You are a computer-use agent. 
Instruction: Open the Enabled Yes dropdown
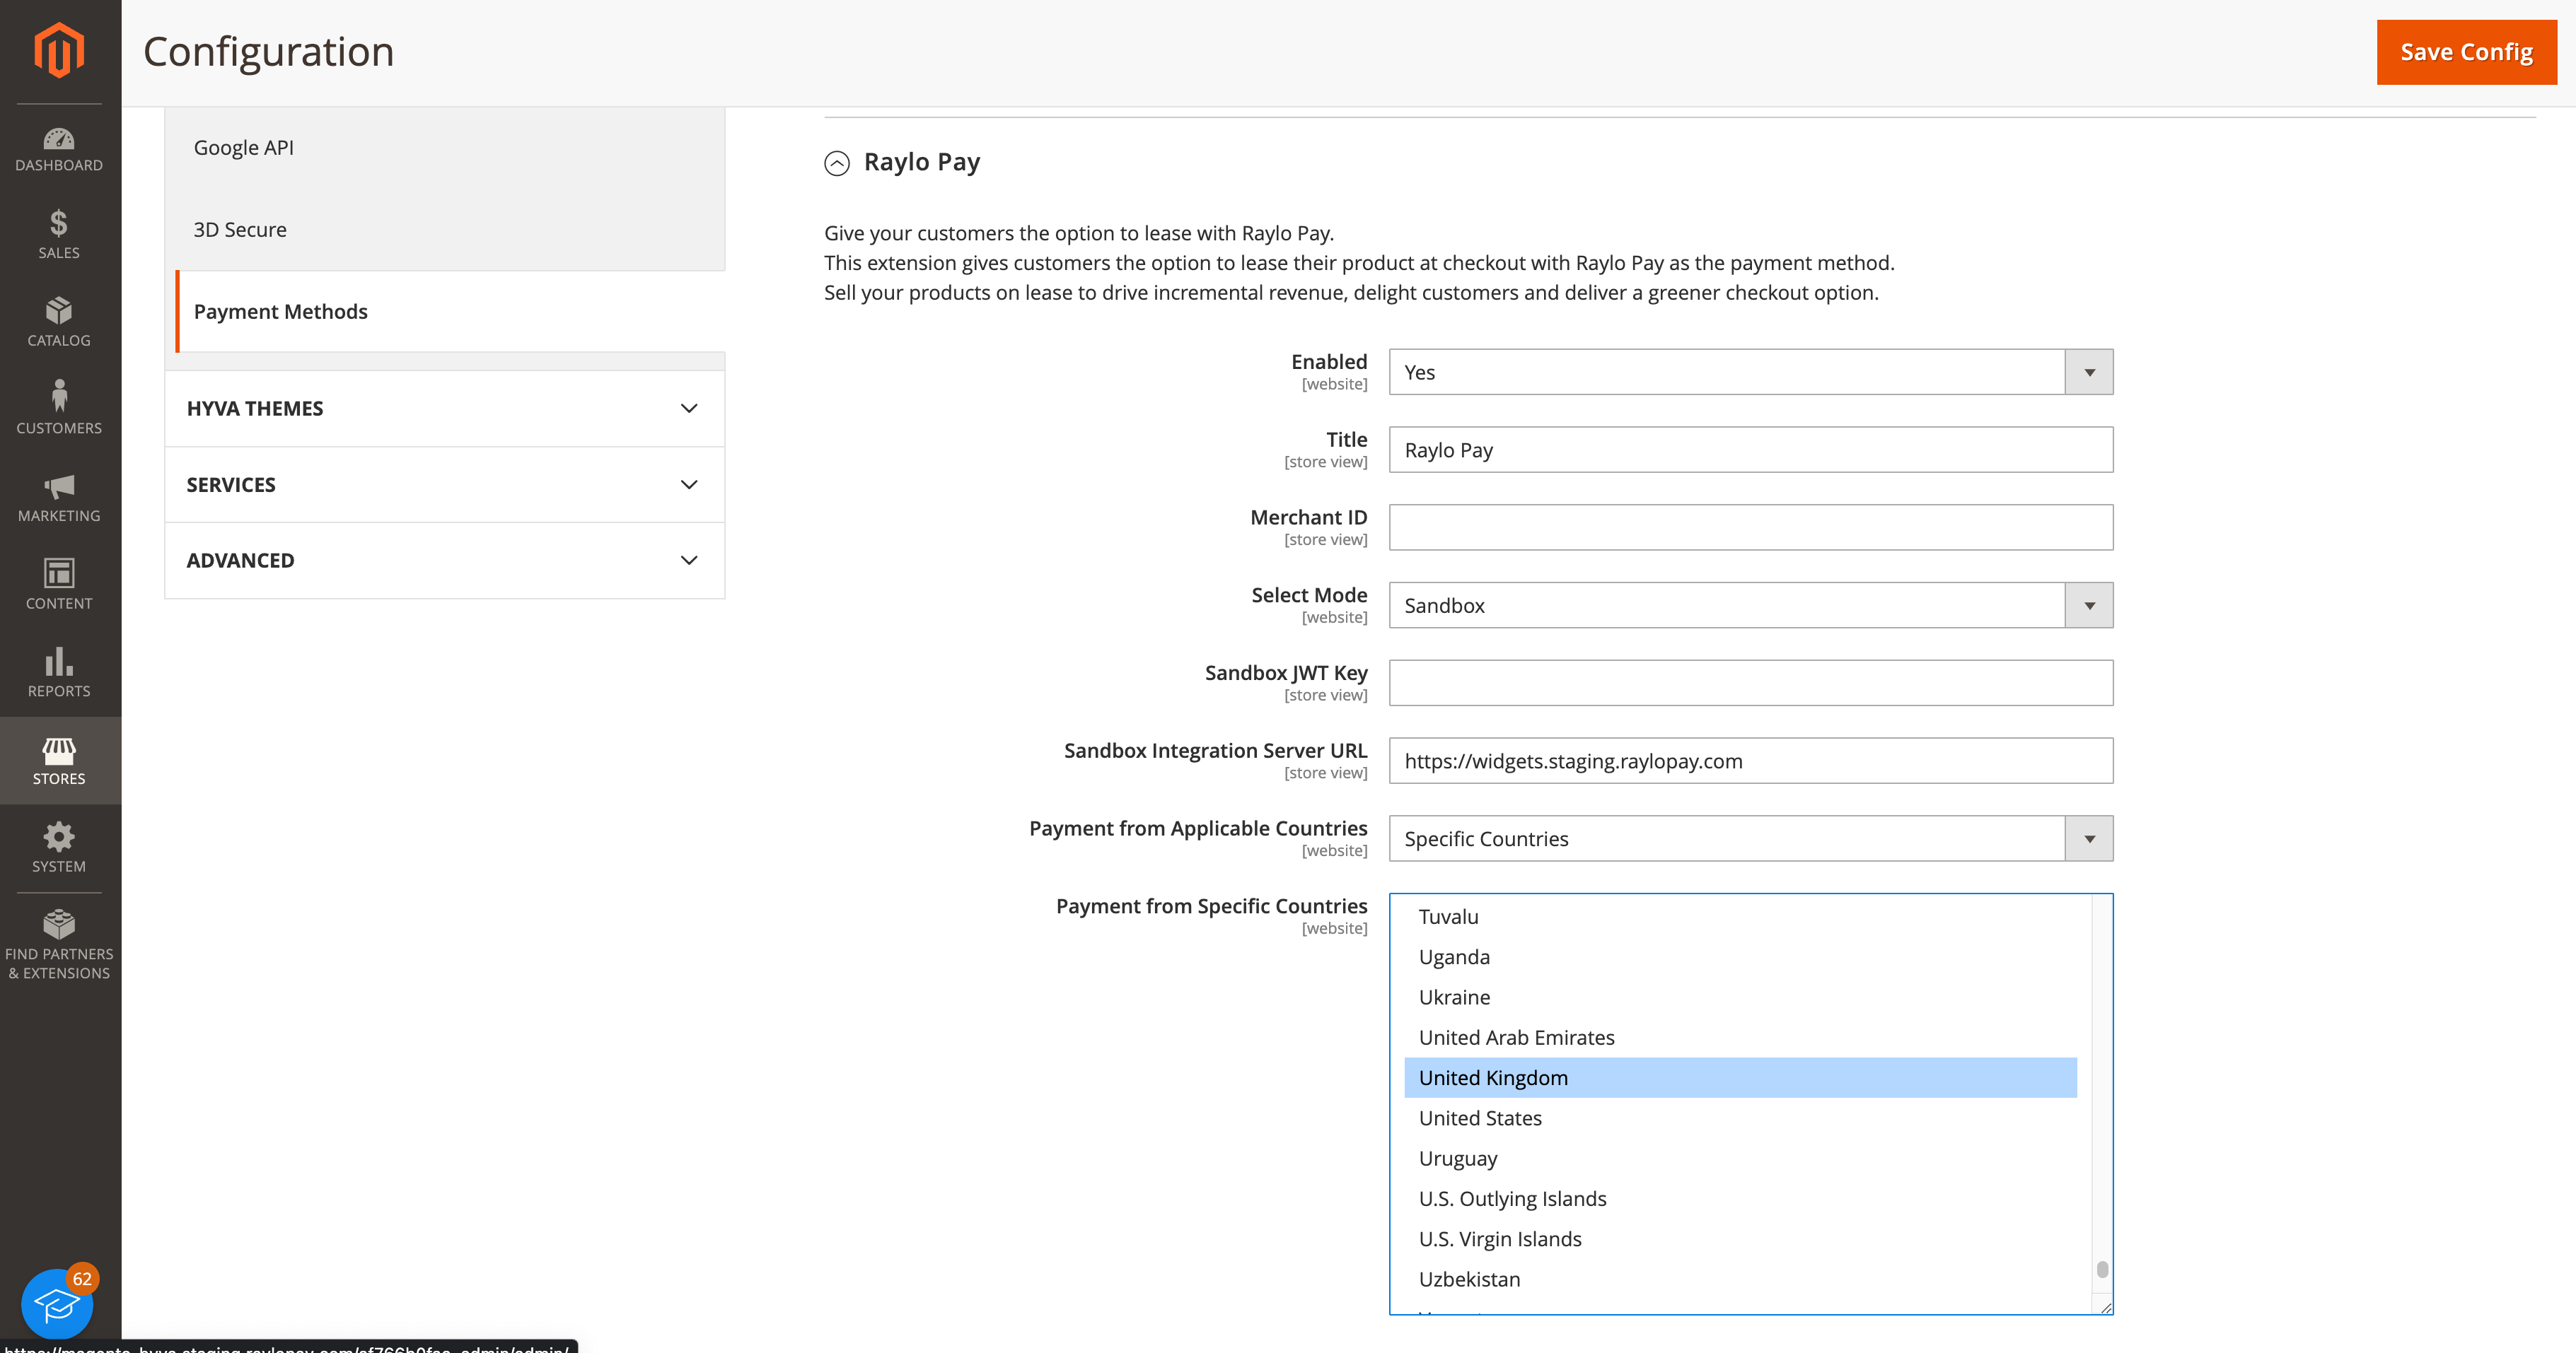coord(1750,372)
